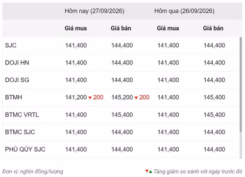Click yesterday's Giá mua column header
This screenshot has width=245, height=177.
coord(168,28)
